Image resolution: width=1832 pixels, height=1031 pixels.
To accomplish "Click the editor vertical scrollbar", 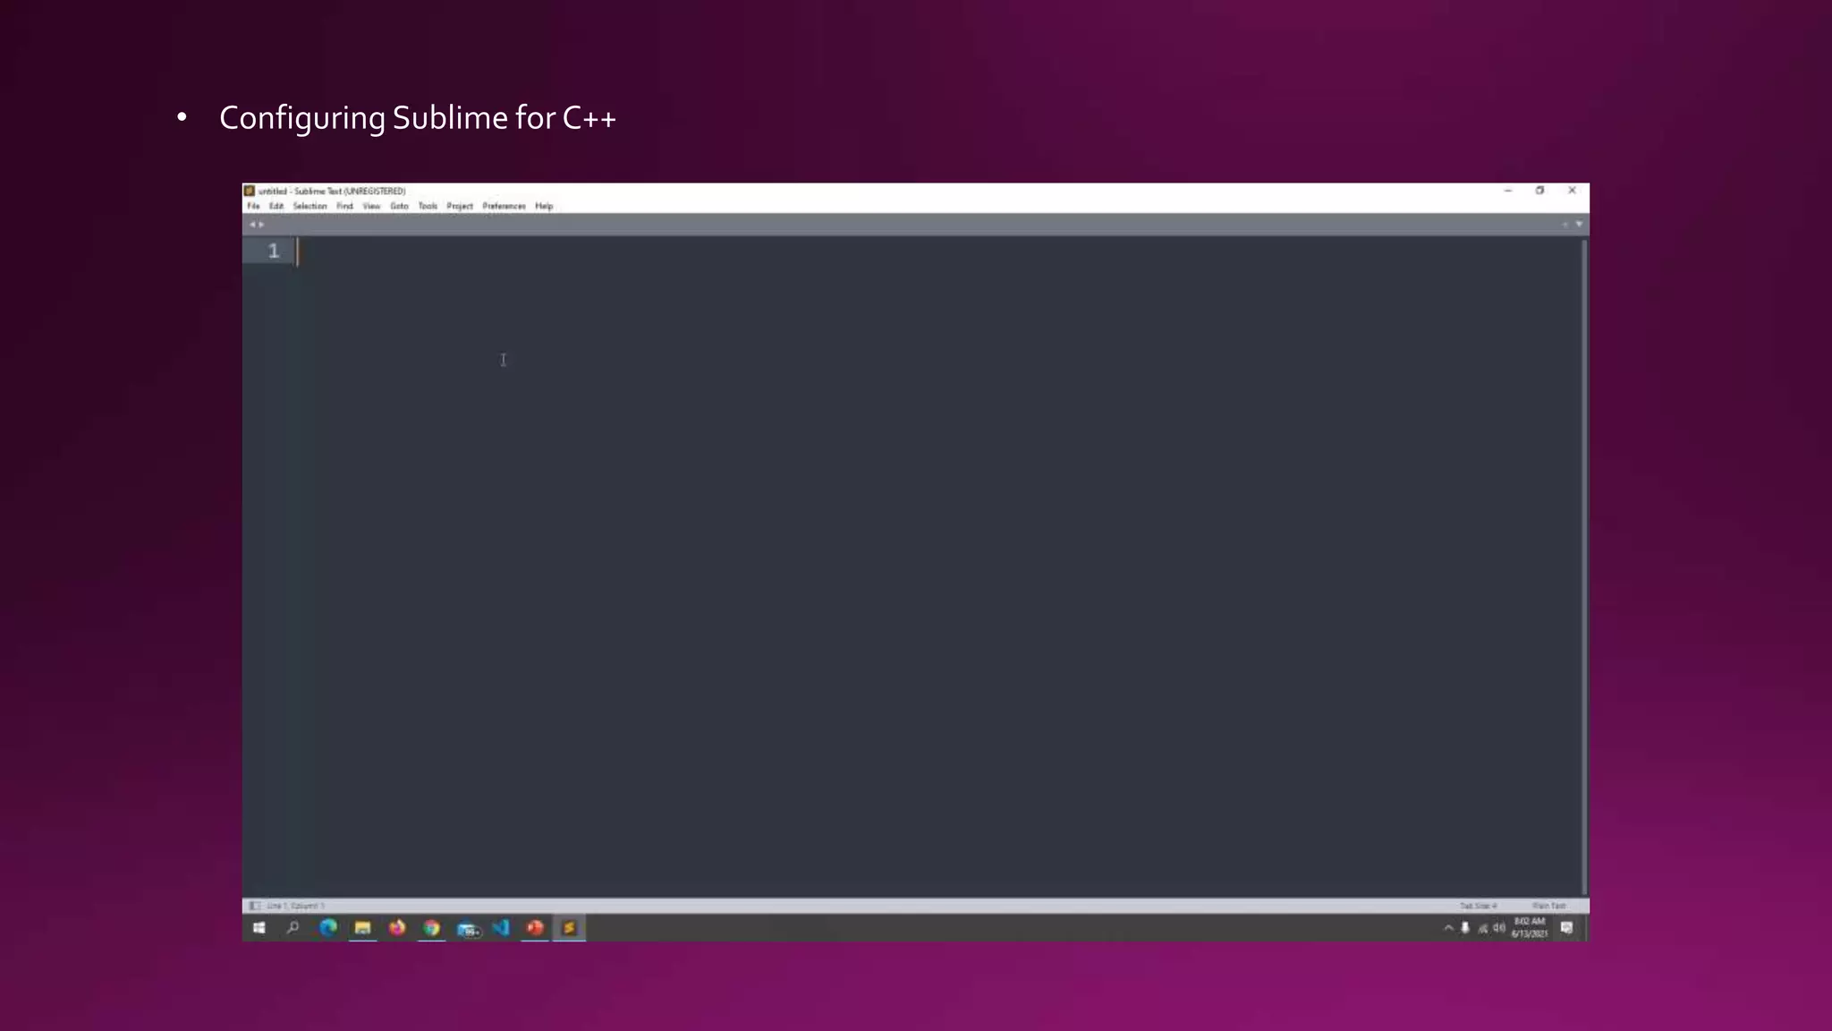I will 1584,566.
